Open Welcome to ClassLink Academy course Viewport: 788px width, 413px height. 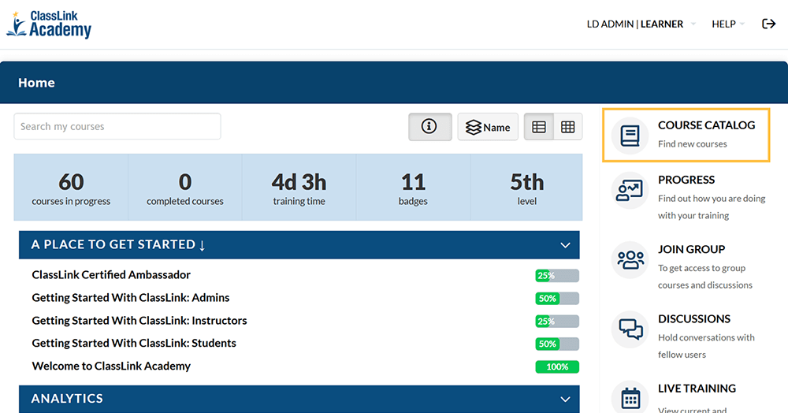click(111, 366)
